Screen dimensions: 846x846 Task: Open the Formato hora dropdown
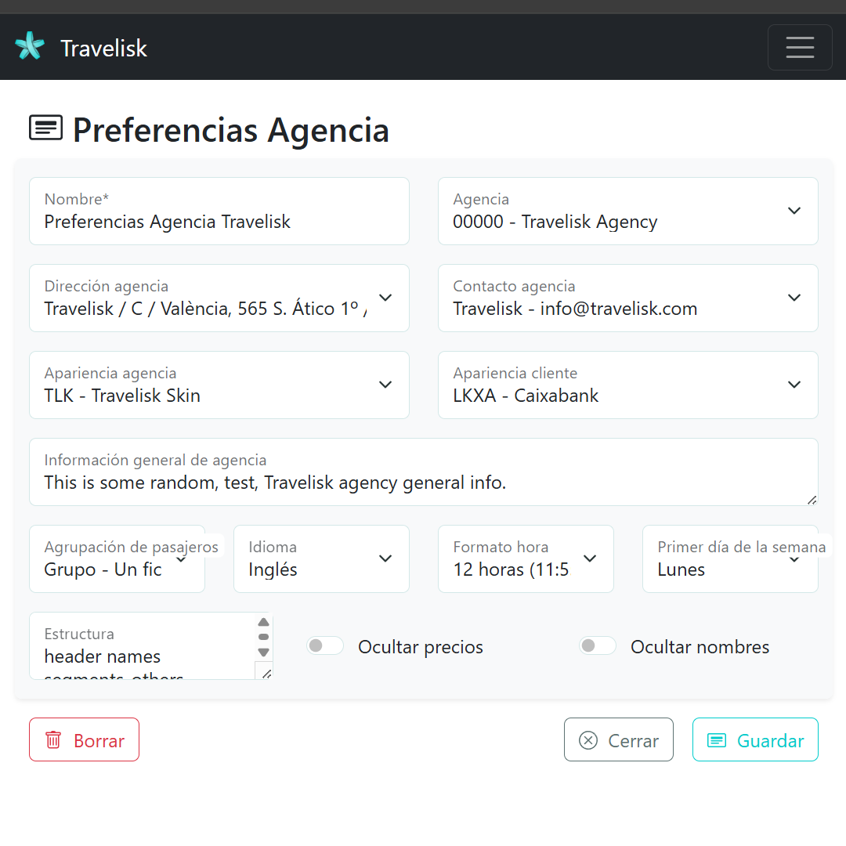point(526,559)
